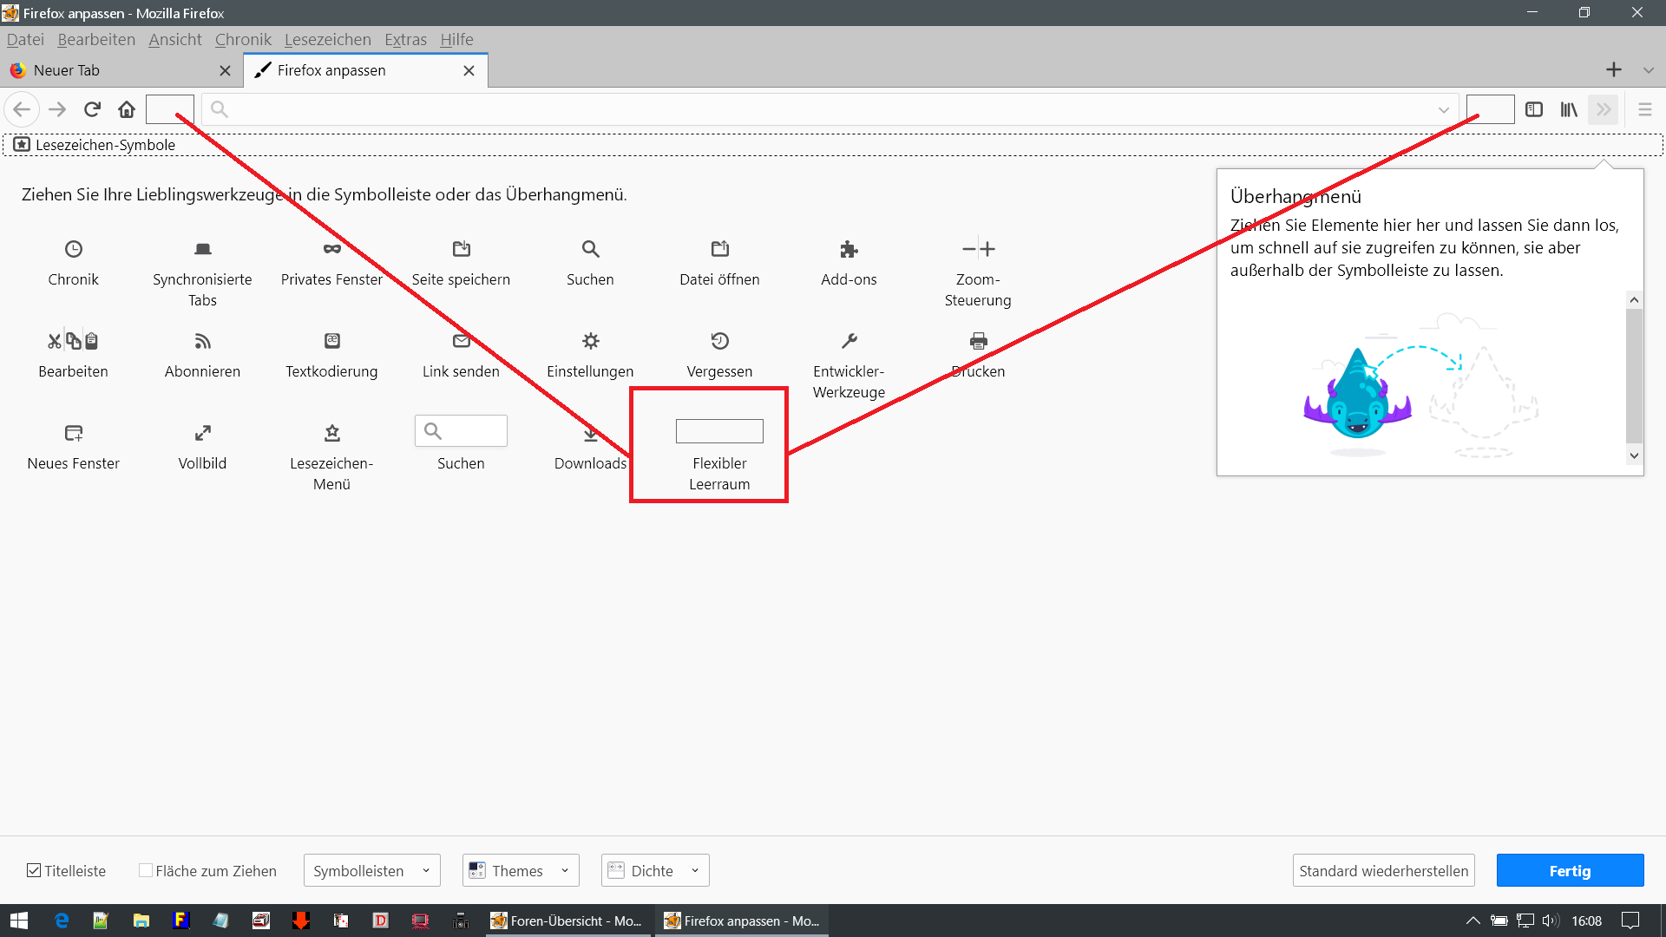Click the Add-ons puzzle piece icon
Image resolution: width=1666 pixels, height=937 pixels.
click(849, 249)
